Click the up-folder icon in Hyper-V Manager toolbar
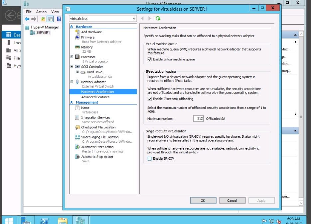Screen dimensions: 311x224 click(x=43, y=19)
